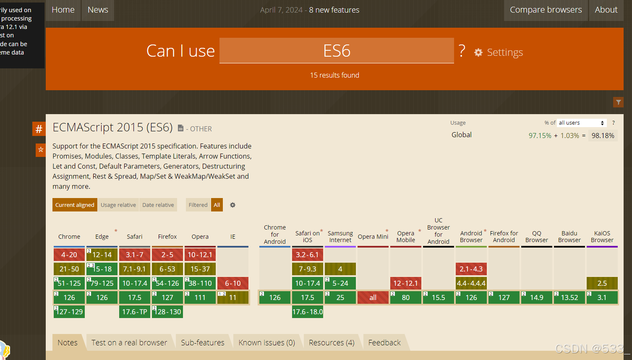Open the Resources (4) tab
The height and width of the screenshot is (360, 632).
(x=331, y=343)
